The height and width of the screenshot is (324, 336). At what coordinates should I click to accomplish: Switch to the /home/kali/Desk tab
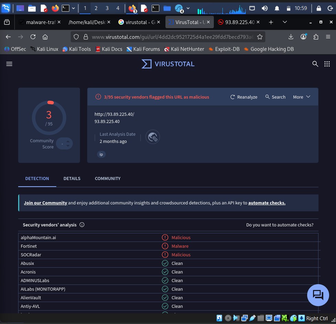point(89,22)
